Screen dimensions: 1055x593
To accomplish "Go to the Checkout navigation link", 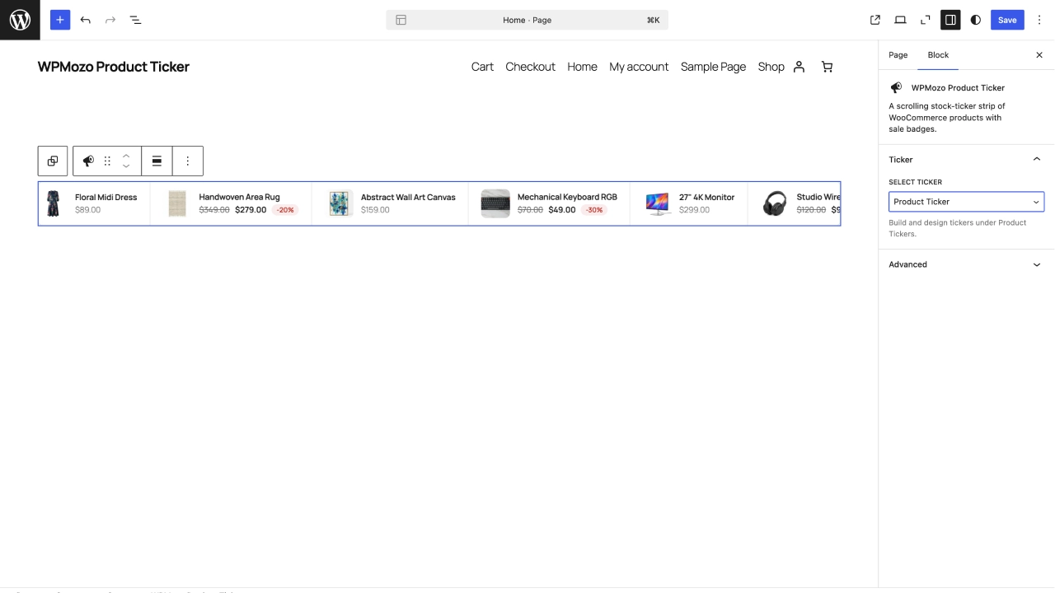I will pos(530,67).
